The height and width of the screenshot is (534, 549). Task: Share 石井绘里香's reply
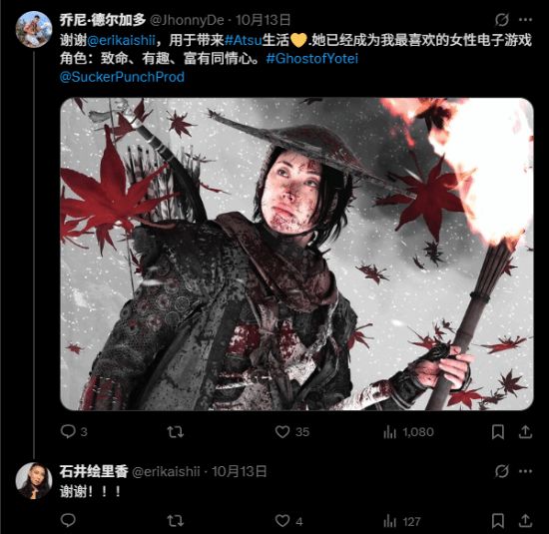[525, 521]
